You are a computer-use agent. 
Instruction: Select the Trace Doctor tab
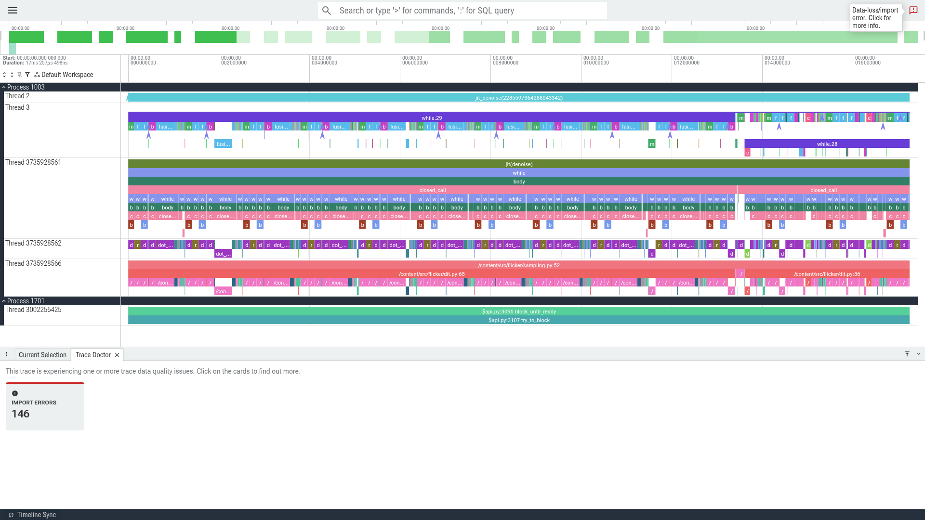point(93,355)
